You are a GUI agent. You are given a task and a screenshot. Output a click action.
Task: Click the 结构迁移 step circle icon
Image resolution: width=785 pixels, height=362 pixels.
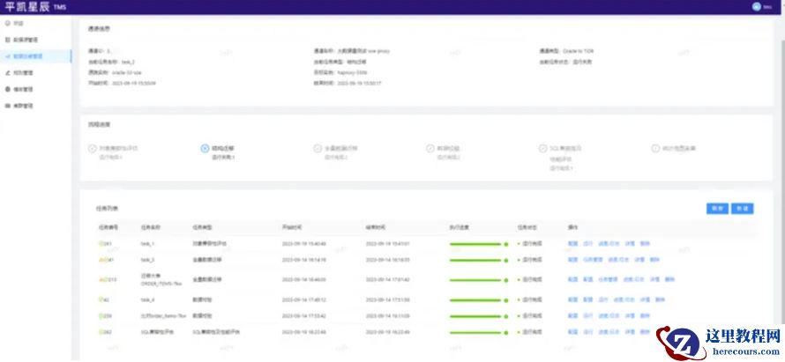coord(205,149)
